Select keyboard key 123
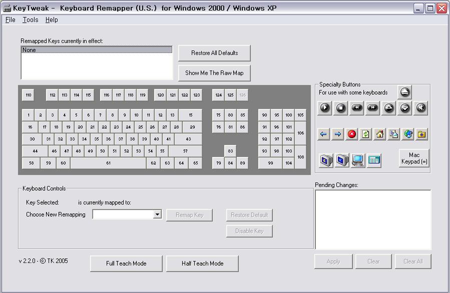The image size is (450, 293). tap(197, 95)
